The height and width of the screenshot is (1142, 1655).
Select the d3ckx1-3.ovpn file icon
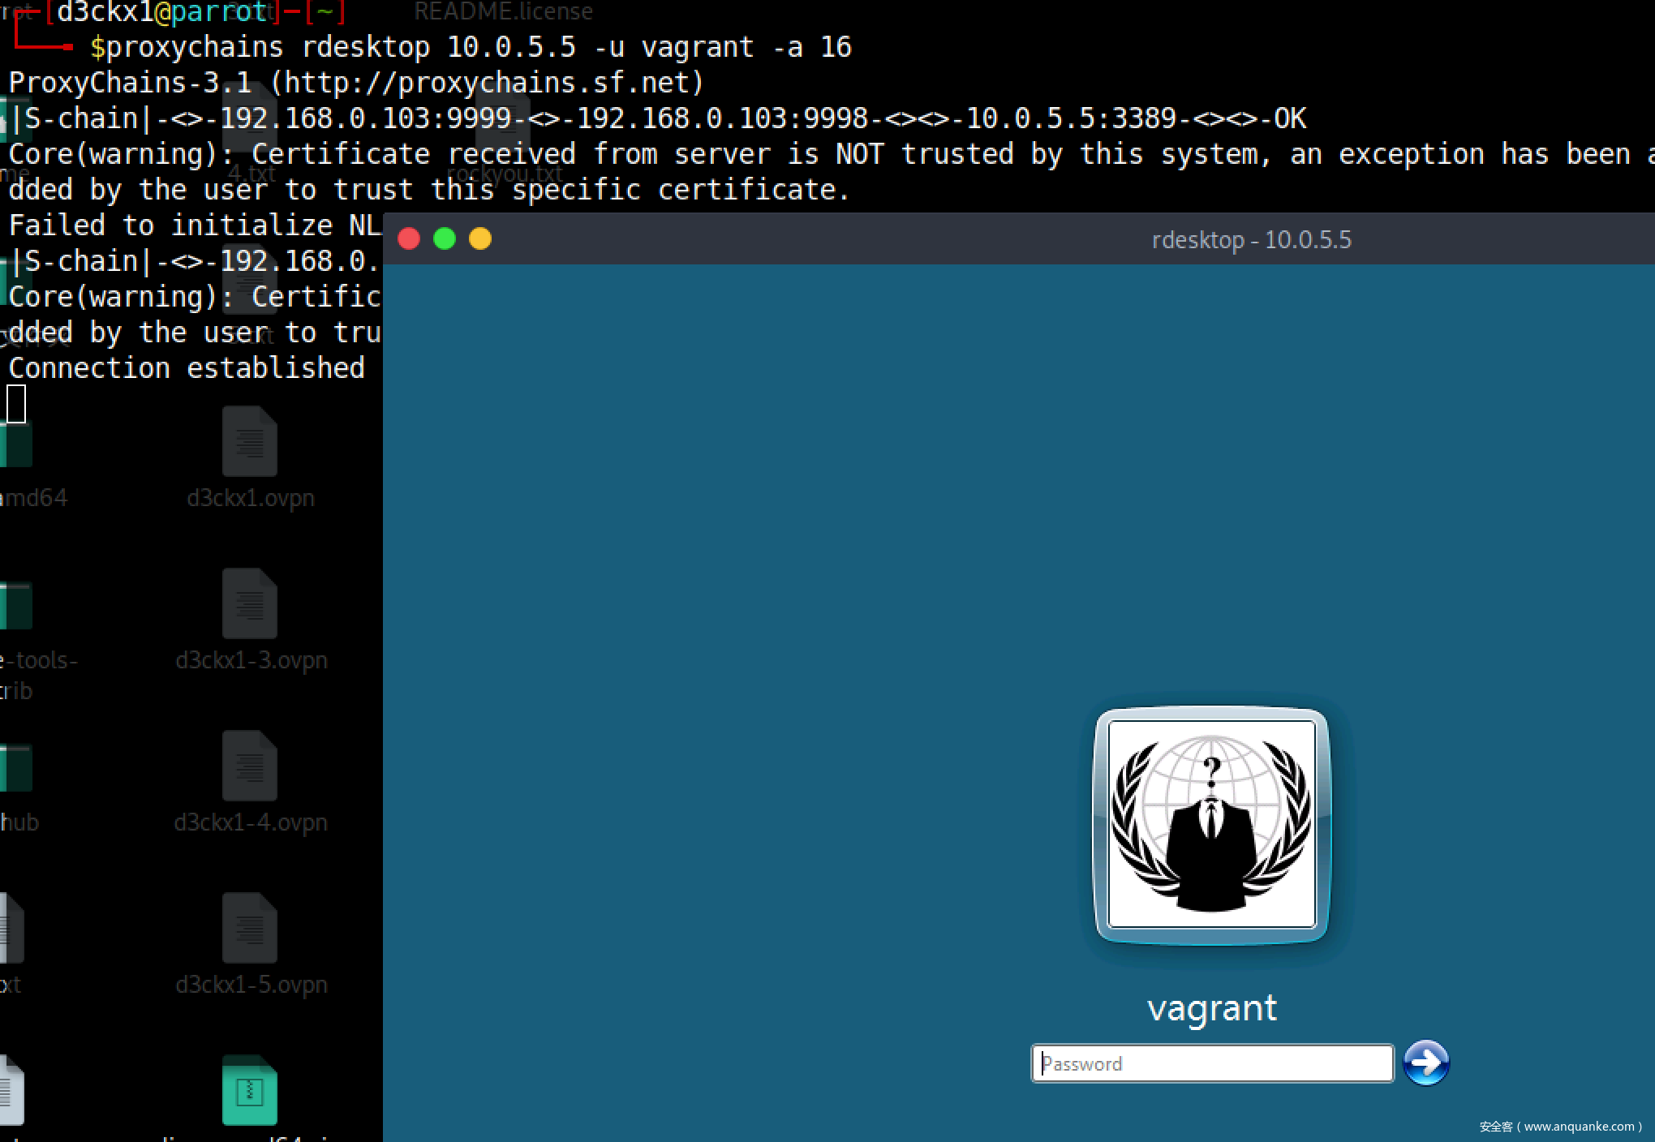point(250,604)
